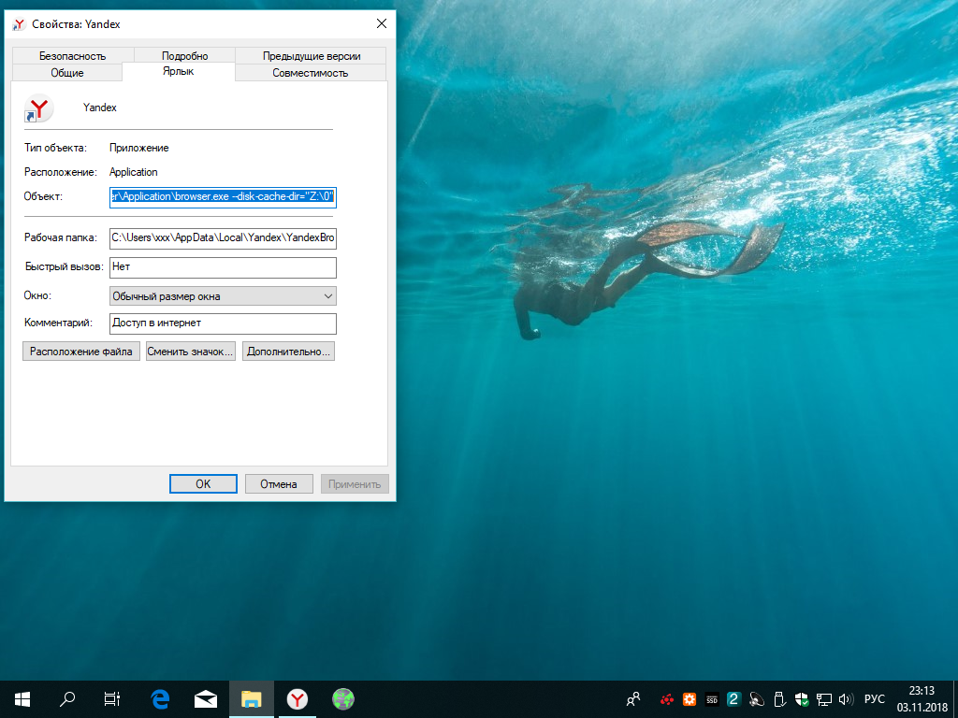Click the green globe taskbar icon
This screenshot has width=958, height=718.
tap(342, 699)
